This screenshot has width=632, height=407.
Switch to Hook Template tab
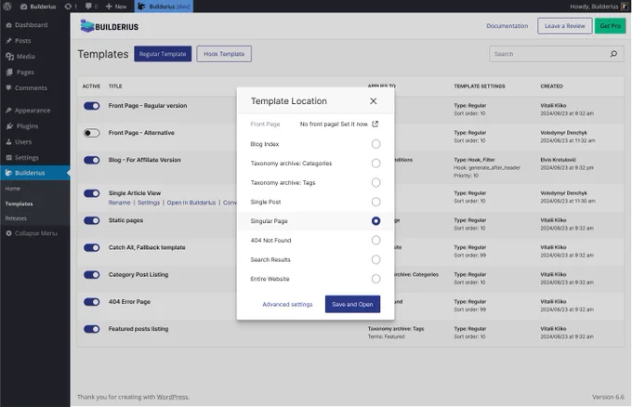point(224,54)
